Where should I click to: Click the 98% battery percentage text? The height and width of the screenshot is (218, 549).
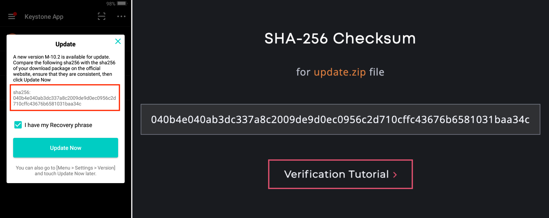[110, 4]
